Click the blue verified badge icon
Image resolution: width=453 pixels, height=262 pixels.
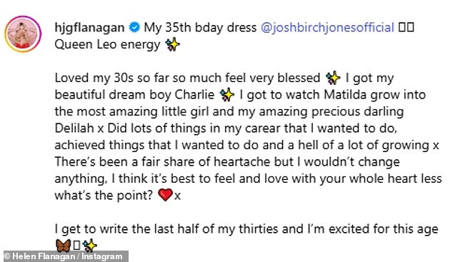(134, 27)
